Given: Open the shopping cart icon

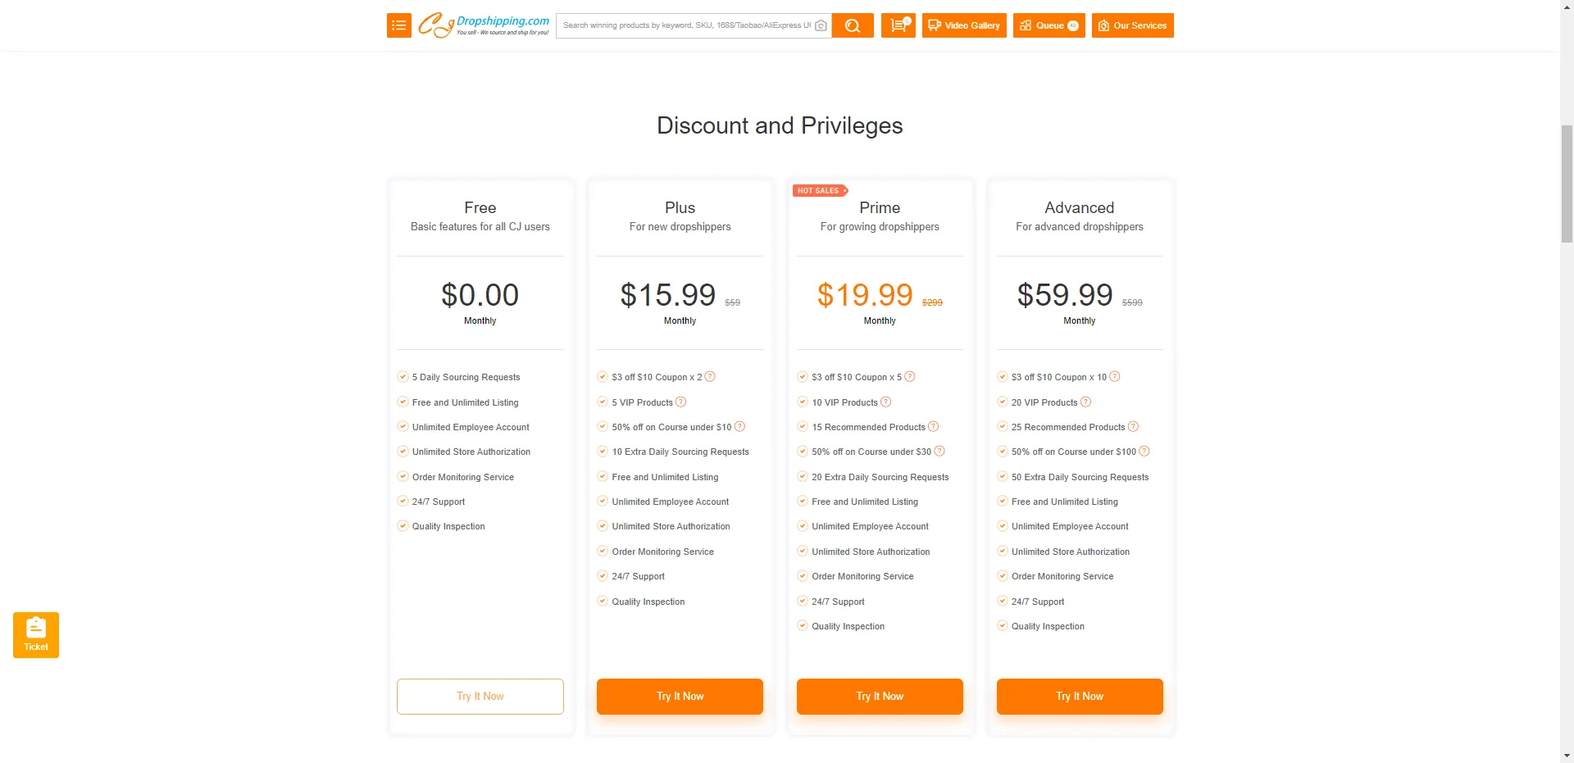Looking at the screenshot, I should [x=898, y=25].
